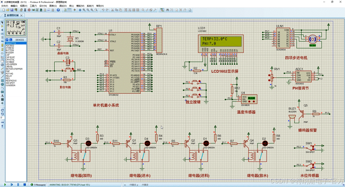Viewport: 345px width, 187px height.
Task: Open the 库(L) menu
Action: 71,6
